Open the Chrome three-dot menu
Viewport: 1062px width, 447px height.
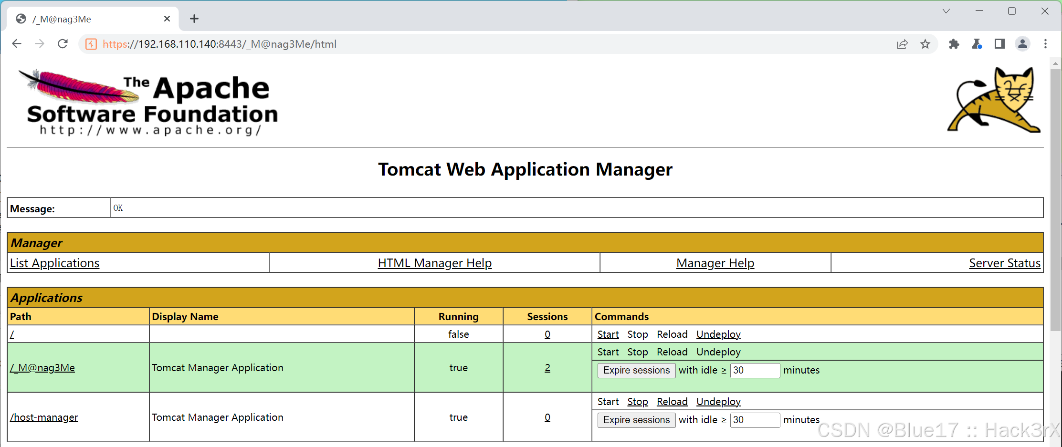point(1045,44)
